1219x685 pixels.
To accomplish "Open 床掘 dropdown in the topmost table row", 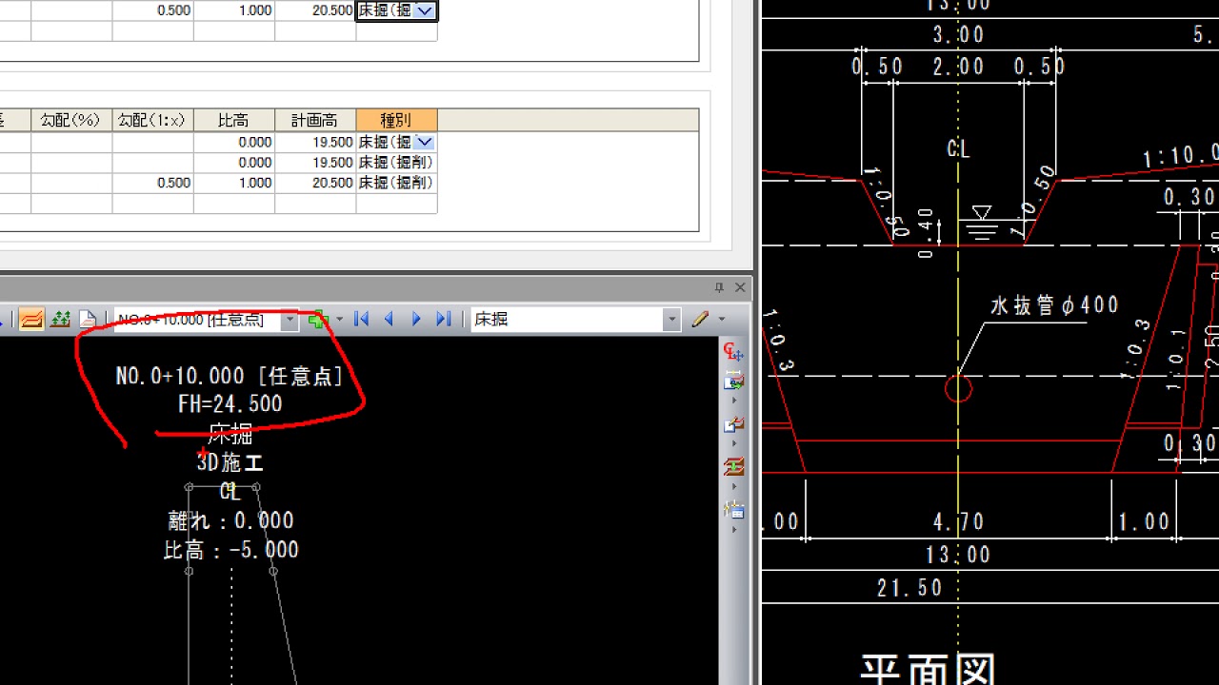I will (x=426, y=11).
